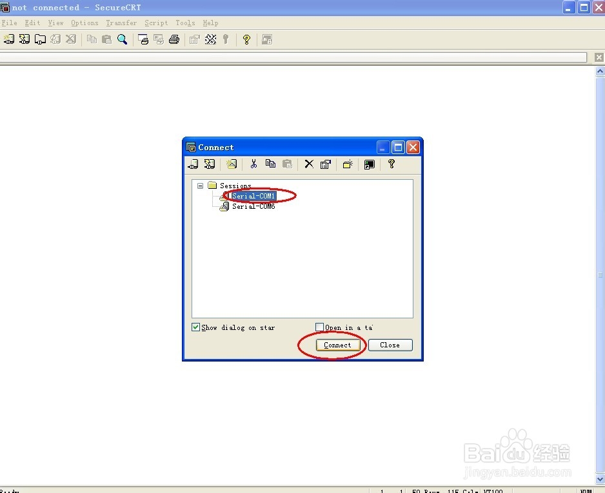Click the SecureFX icon in main toolbar
The height and width of the screenshot is (493, 605).
pyautogui.click(x=267, y=39)
